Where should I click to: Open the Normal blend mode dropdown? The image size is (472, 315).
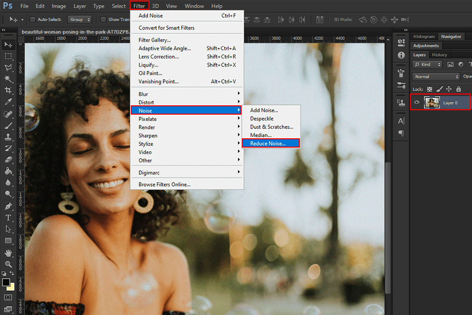click(436, 77)
